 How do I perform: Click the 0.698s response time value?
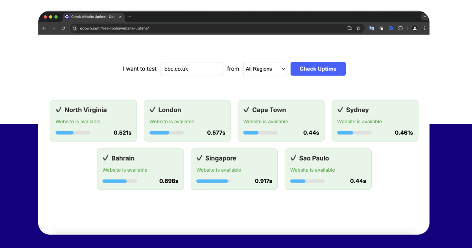click(x=169, y=181)
